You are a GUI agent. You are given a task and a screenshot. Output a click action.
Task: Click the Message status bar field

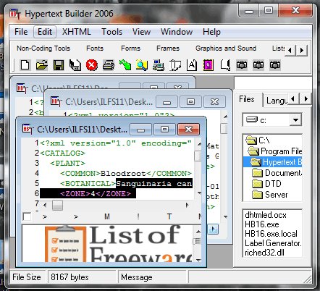(152, 277)
